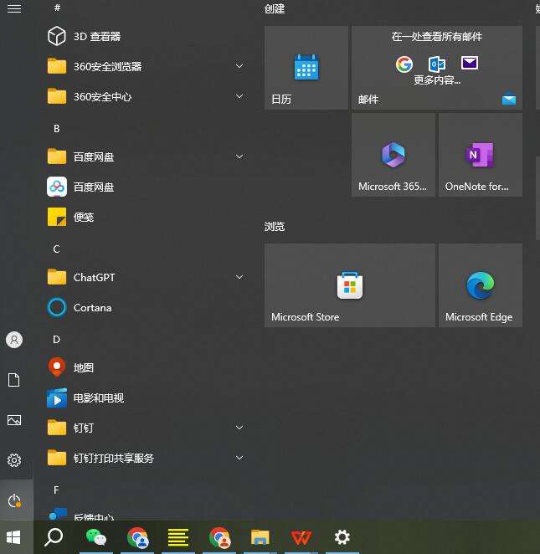Click the Power icon in Start sidebar
The image size is (540, 554).
pos(14,500)
